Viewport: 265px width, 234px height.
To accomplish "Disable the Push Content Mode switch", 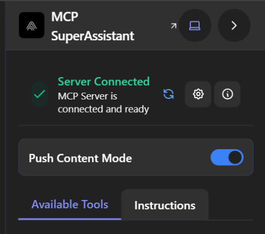I will click(227, 158).
